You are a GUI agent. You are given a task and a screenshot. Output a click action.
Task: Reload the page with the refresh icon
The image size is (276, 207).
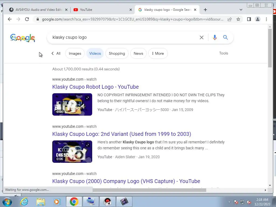(27, 19)
